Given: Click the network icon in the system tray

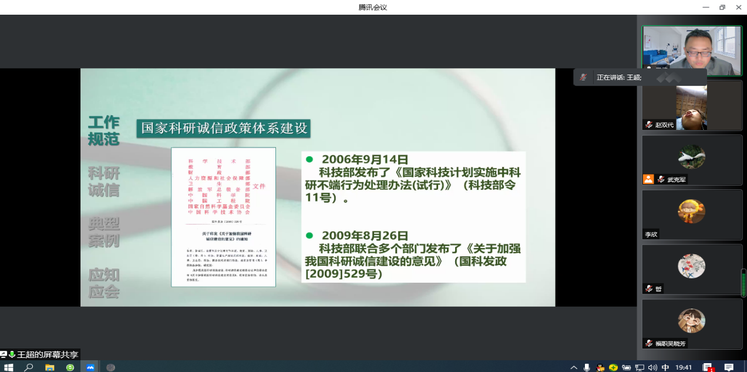Looking at the screenshot, I should tap(640, 367).
